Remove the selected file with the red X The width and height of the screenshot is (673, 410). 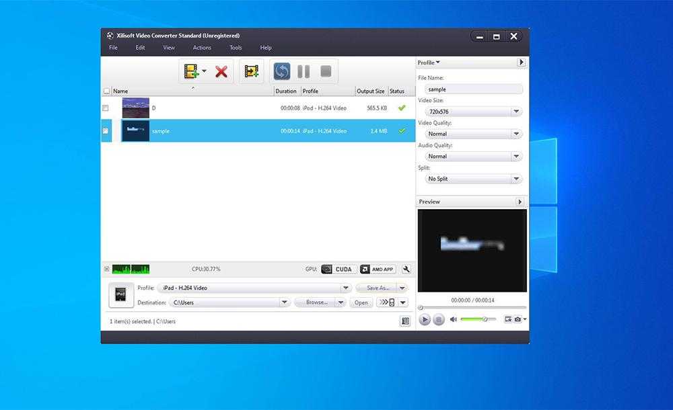221,71
